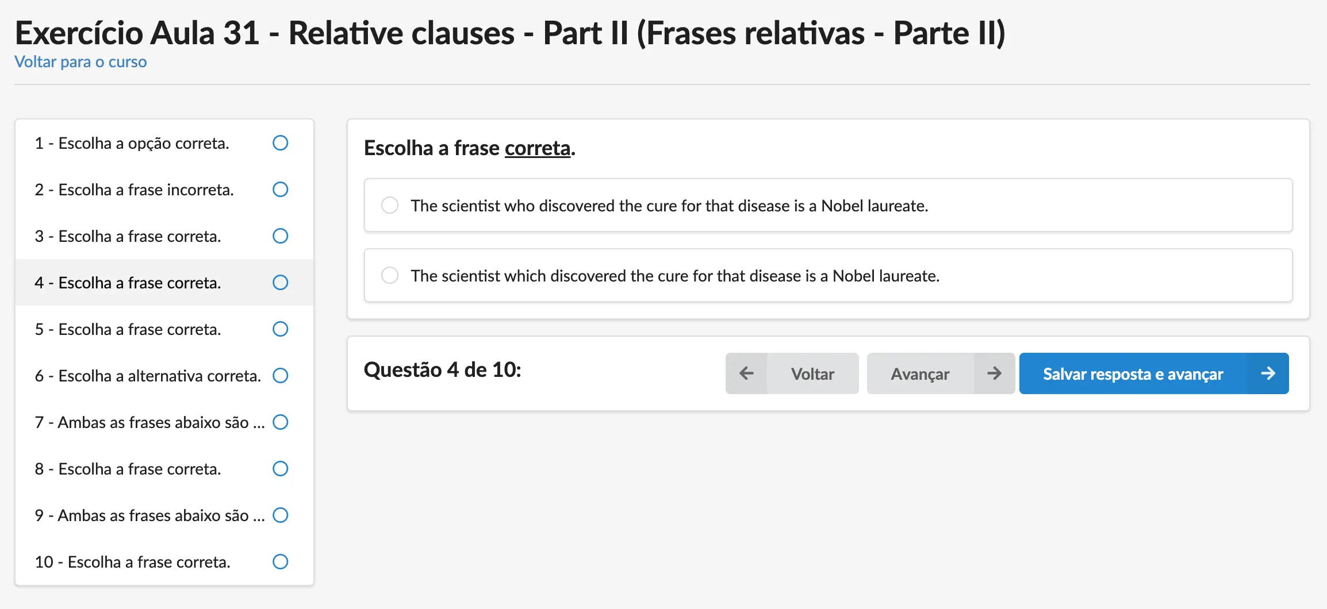Click arrow icon on Salvar resposta e avançar
Image resolution: width=1327 pixels, height=609 pixels.
(1268, 373)
